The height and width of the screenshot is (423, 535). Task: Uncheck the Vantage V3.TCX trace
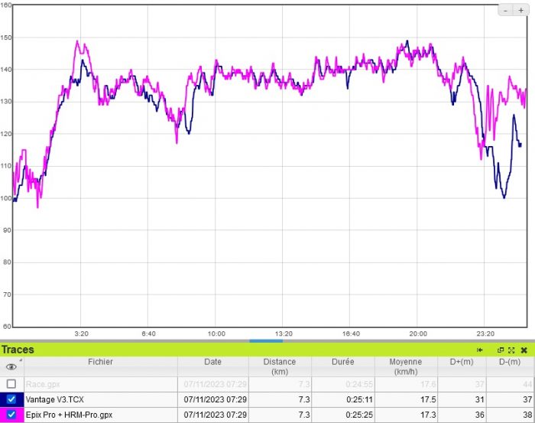11,399
